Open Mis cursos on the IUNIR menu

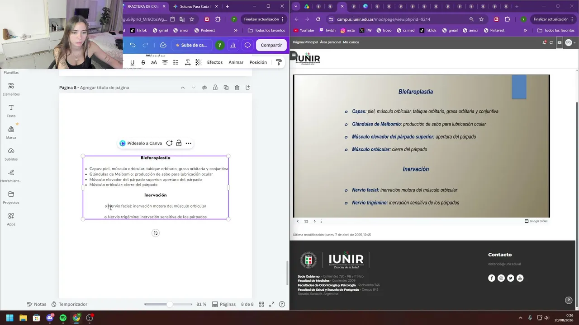coord(351,42)
